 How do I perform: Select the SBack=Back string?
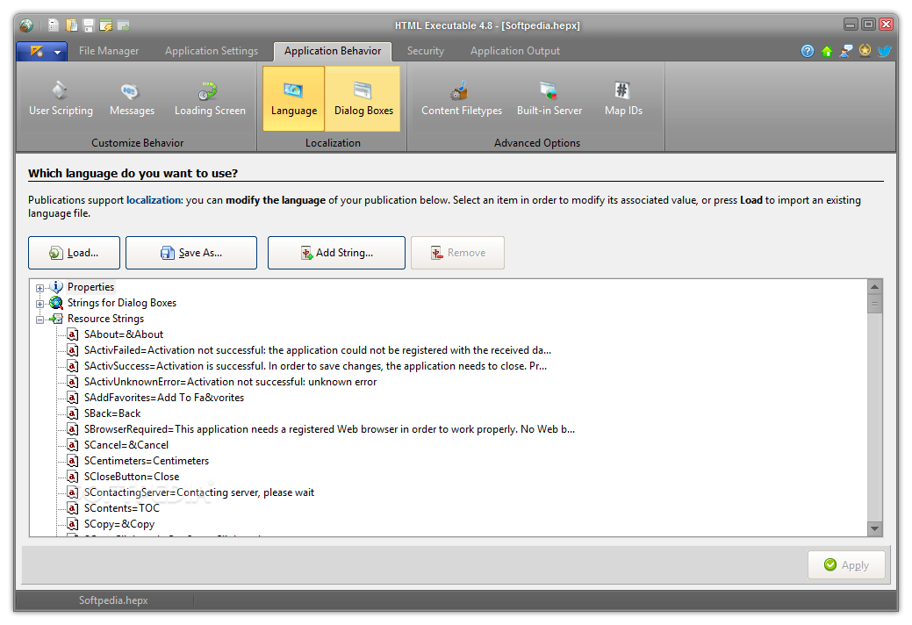tap(112, 413)
